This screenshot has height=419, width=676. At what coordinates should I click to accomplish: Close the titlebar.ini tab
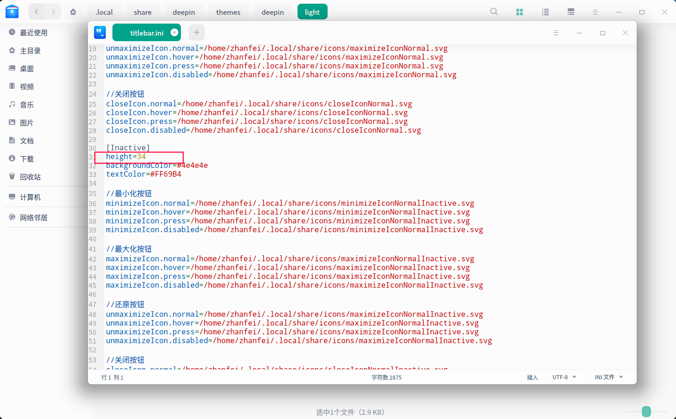point(174,32)
